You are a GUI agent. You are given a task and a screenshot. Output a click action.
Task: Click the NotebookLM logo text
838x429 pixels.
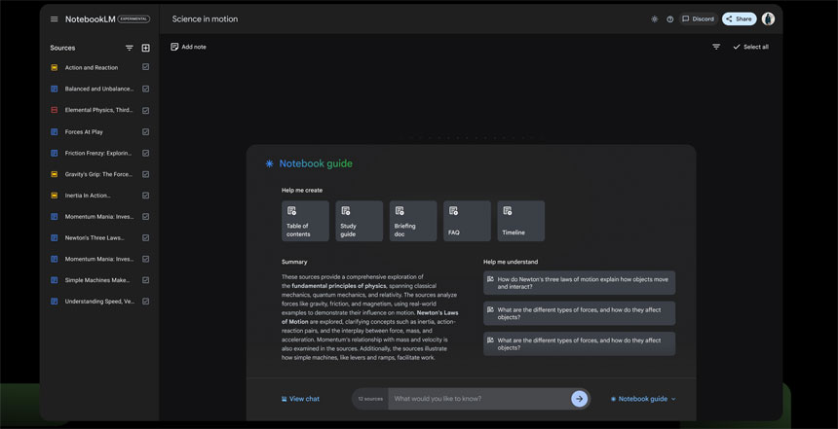(91, 19)
